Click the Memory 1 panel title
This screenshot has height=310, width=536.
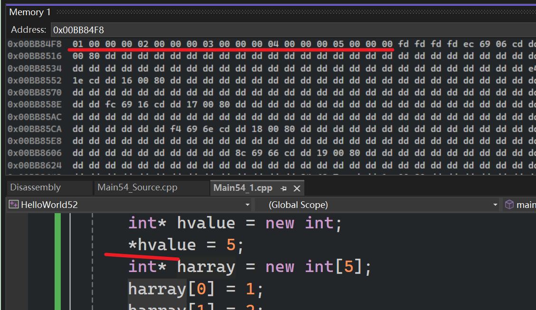30,12
